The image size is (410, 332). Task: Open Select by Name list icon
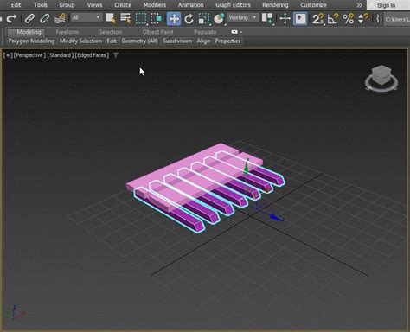pyautogui.click(x=125, y=19)
